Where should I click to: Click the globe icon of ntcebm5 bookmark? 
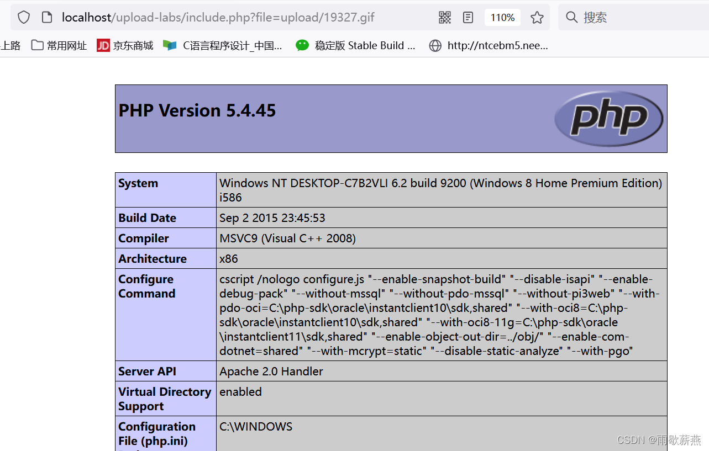click(435, 46)
